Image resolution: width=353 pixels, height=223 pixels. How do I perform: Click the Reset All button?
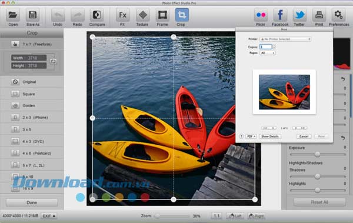pyautogui.click(x=319, y=202)
